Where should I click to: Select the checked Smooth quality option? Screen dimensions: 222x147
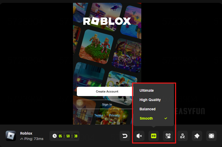tap(146, 118)
